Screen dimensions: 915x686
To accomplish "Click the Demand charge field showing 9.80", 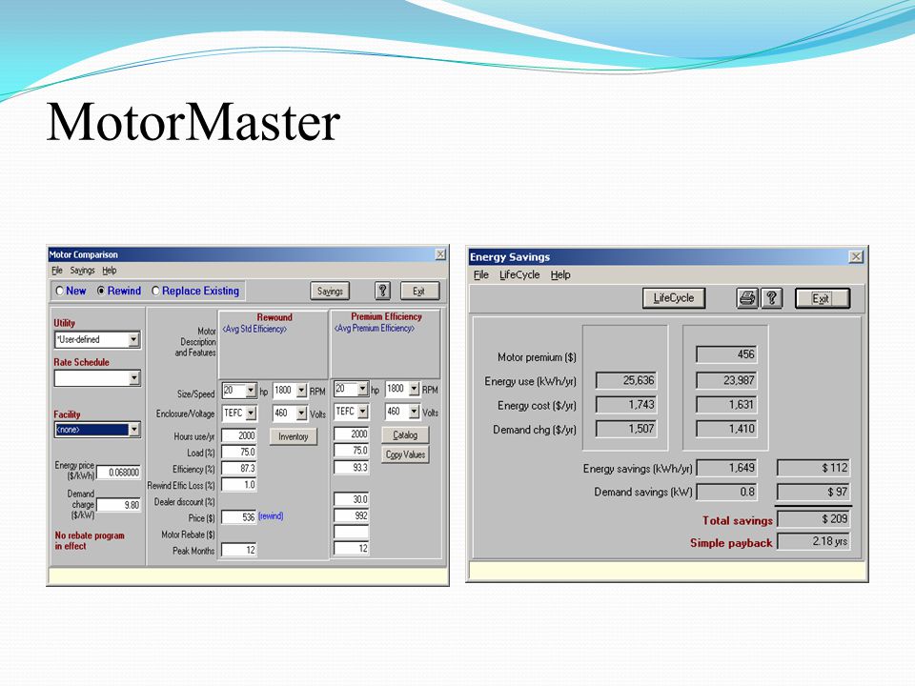I will tap(118, 505).
